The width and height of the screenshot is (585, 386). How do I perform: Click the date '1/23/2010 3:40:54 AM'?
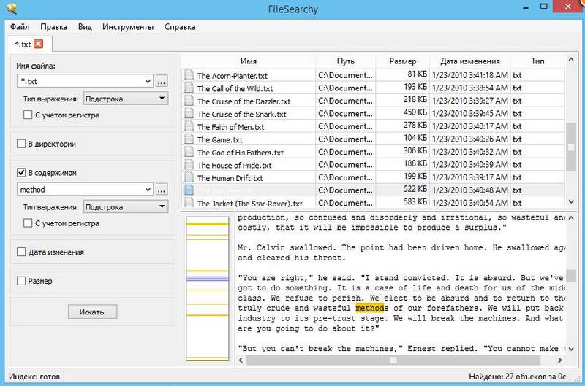click(469, 203)
